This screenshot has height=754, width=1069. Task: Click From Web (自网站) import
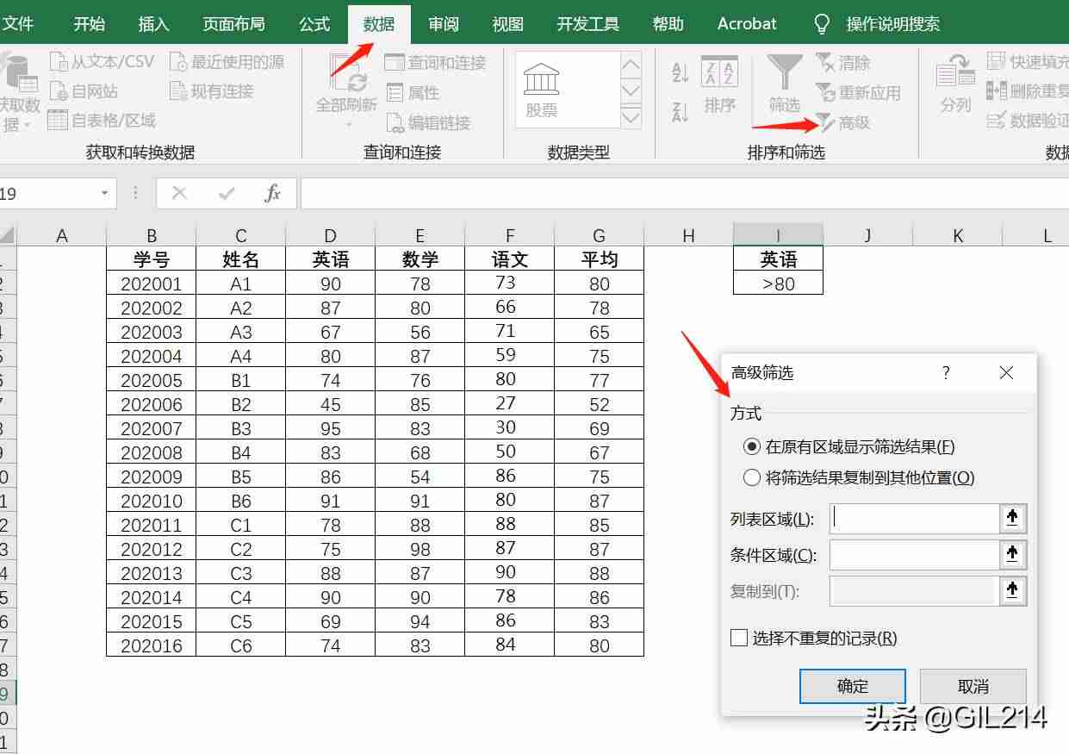[84, 90]
